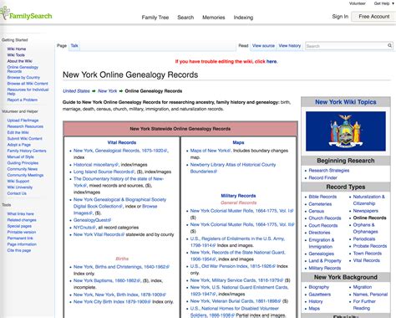Open New York Births and Christenings, 1640-1962 link
The height and width of the screenshot is (318, 396).
click(121, 267)
